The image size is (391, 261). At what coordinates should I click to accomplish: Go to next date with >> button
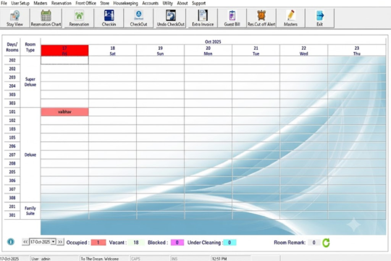[x=60, y=242]
